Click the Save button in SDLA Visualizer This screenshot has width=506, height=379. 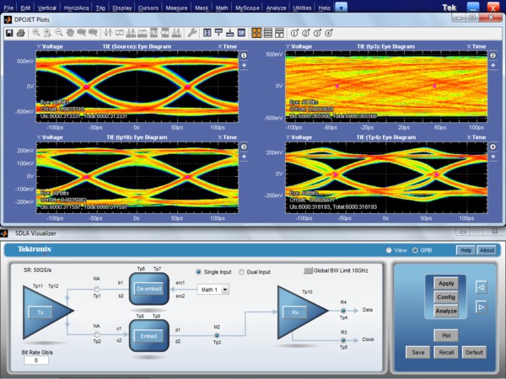pyautogui.click(x=418, y=352)
